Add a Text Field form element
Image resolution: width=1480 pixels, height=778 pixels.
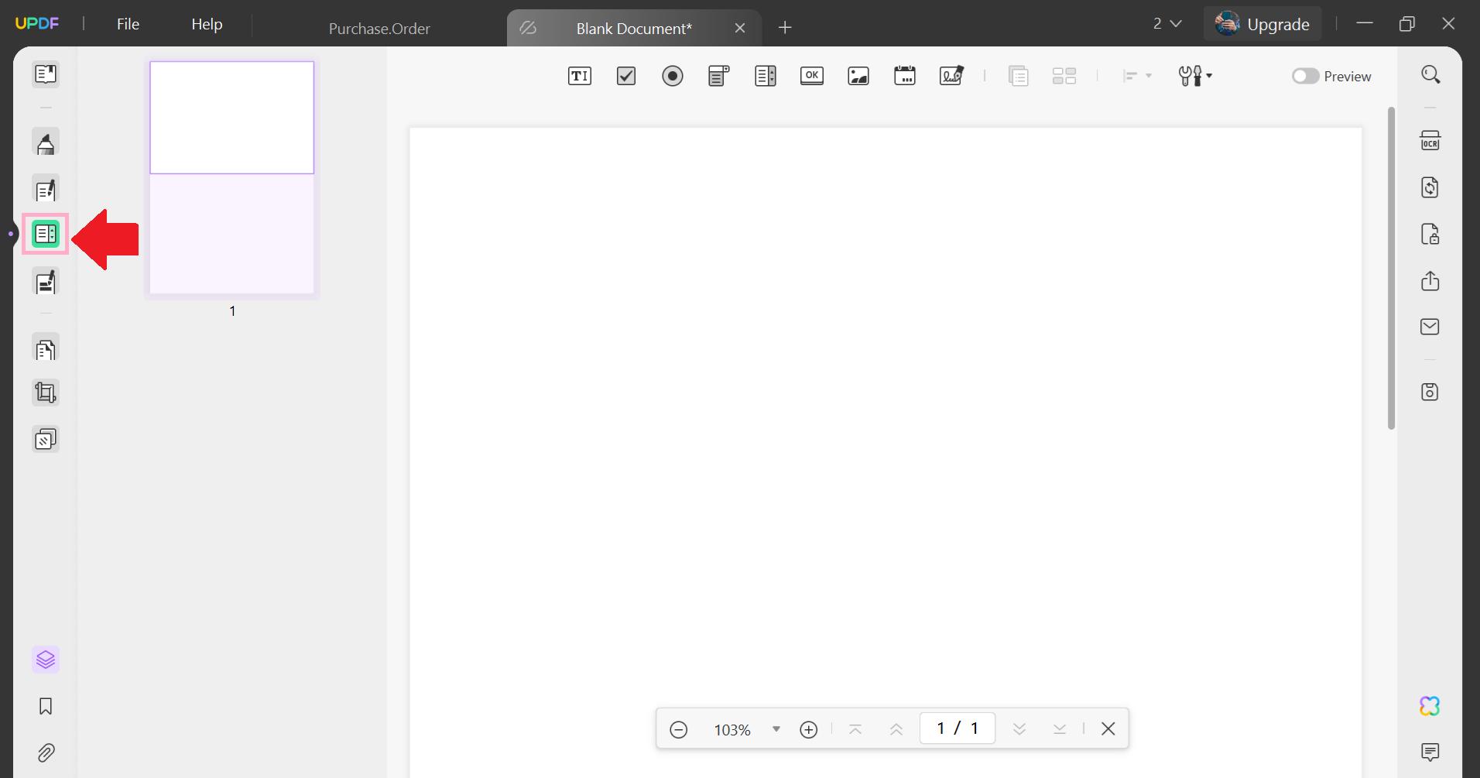pyautogui.click(x=580, y=76)
